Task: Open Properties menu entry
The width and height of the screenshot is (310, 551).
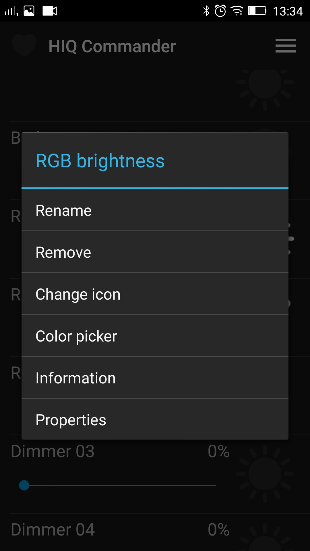Action: [x=155, y=420]
